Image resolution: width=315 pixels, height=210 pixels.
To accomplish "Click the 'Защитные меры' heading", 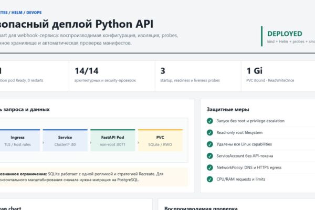I will pos(228,110).
